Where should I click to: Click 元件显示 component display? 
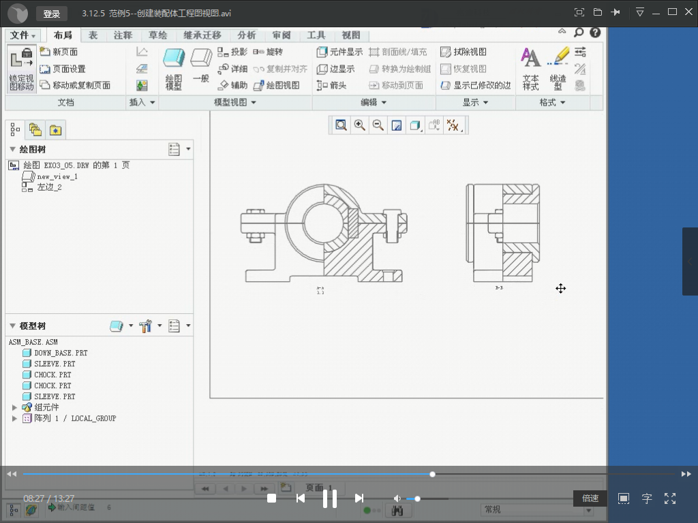pos(339,52)
